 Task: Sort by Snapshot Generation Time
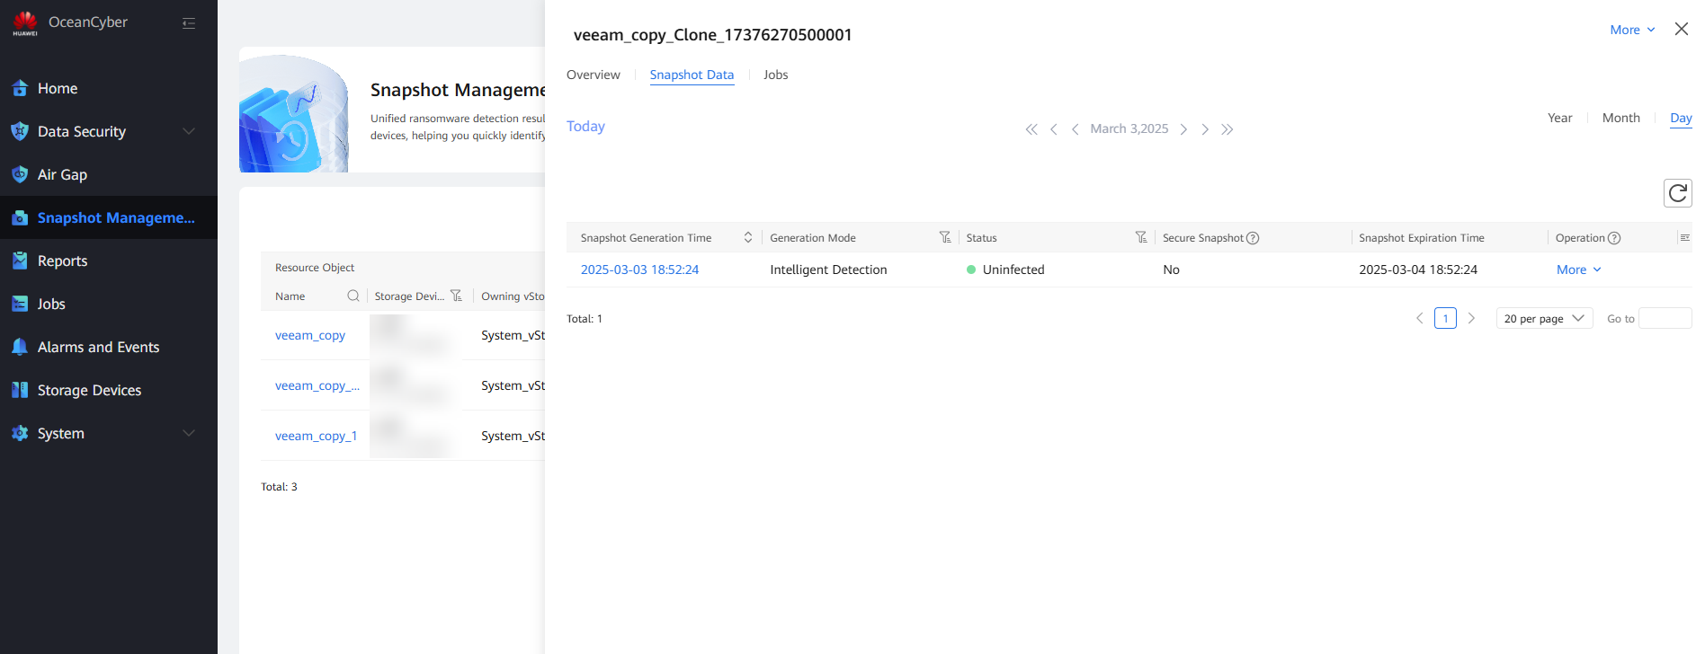(x=747, y=237)
